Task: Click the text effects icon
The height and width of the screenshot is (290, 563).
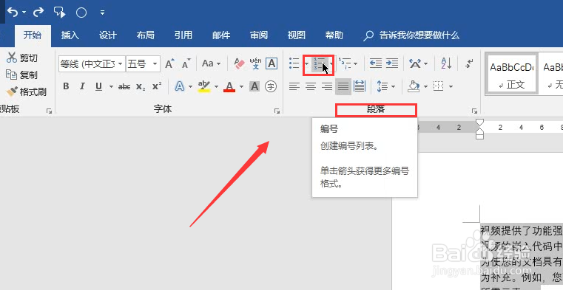Action: (x=180, y=86)
